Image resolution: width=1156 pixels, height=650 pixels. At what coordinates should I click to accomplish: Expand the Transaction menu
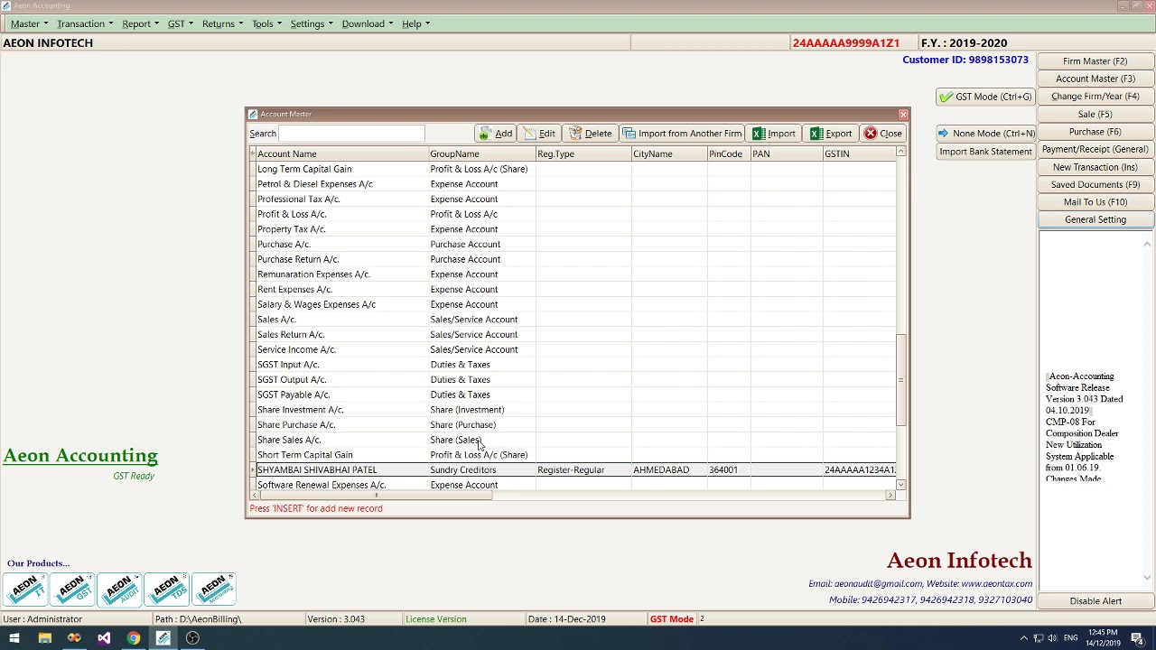click(x=85, y=23)
